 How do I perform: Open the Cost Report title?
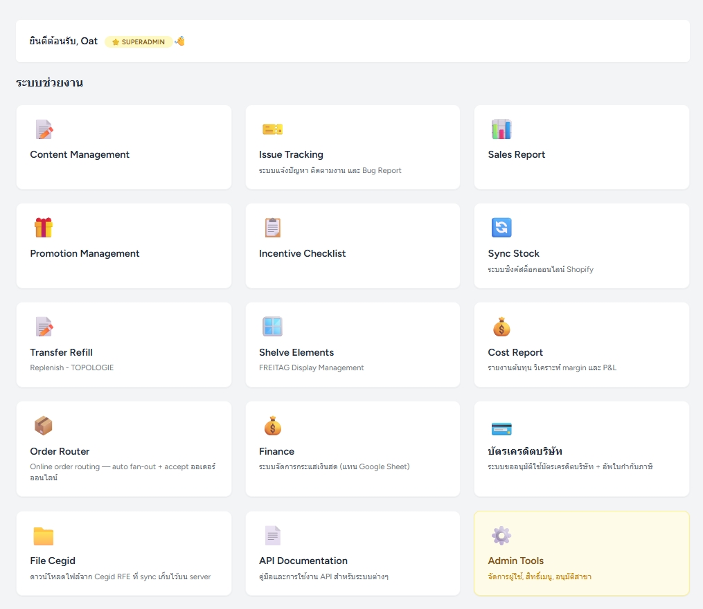[515, 353]
